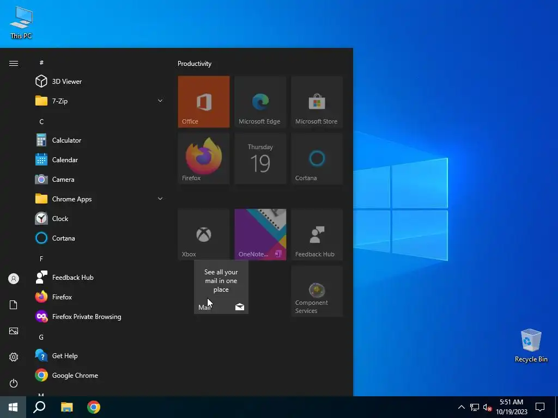Click the Office tile
This screenshot has width=558, height=418.
pyautogui.click(x=204, y=102)
